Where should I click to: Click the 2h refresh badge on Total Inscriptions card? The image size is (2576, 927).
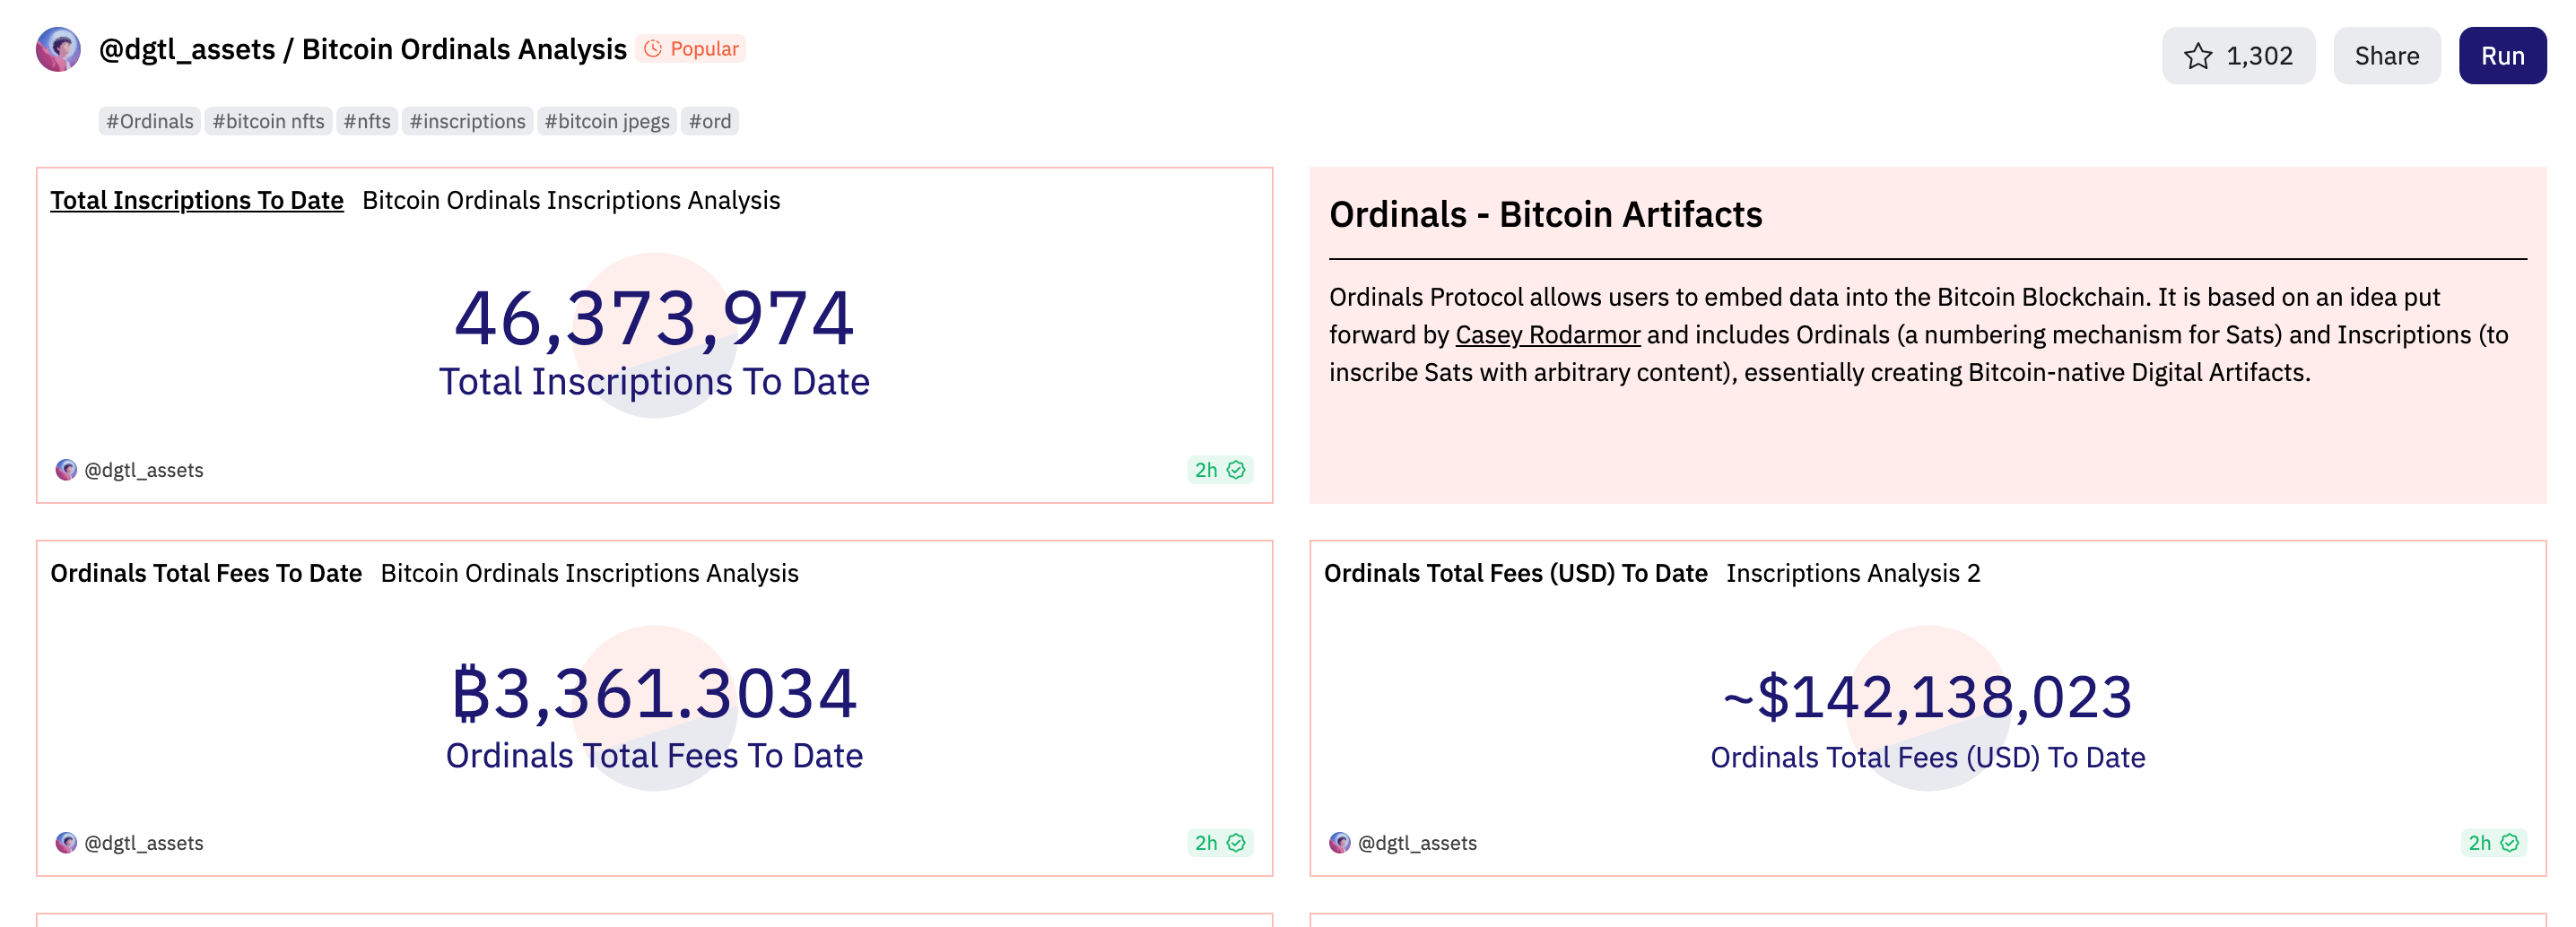tap(1219, 470)
